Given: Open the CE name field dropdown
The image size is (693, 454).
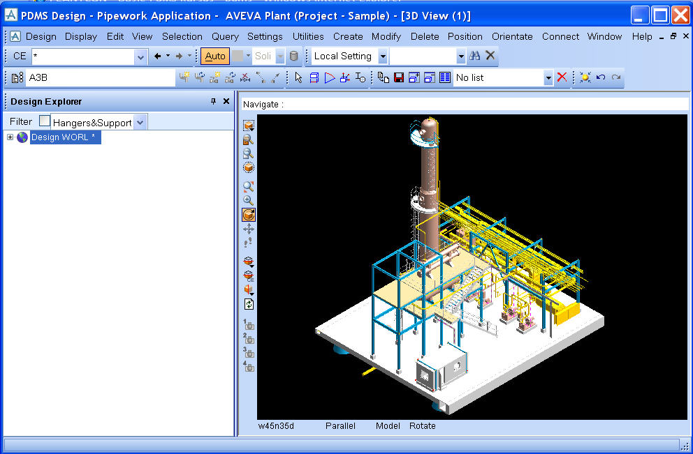Looking at the screenshot, I should click(x=140, y=57).
